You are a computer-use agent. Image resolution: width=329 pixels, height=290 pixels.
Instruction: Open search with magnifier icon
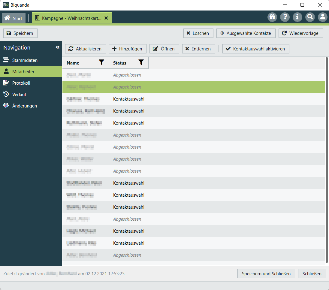(310, 17)
